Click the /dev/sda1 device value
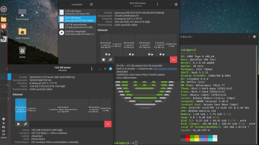The image size is (259, 145). [x=37, y=136]
